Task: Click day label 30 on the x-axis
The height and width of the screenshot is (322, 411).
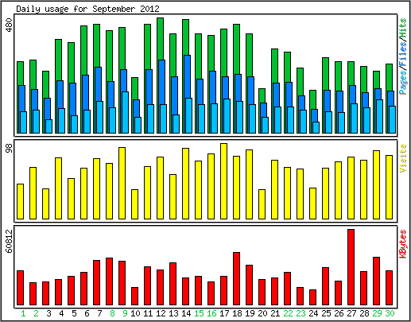Action: point(390,313)
